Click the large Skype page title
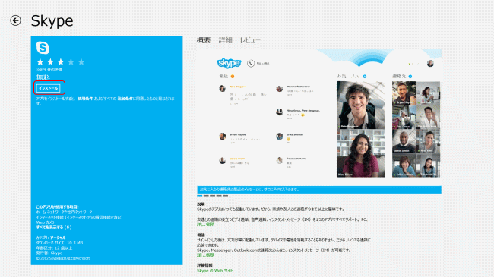 coord(52,21)
